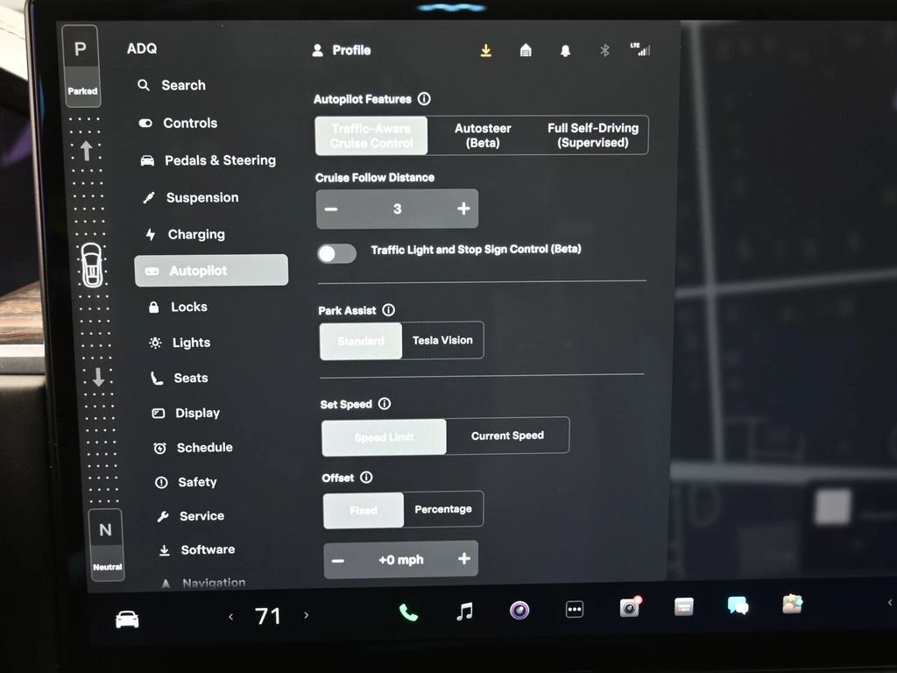Image resolution: width=897 pixels, height=673 pixels.
Task: Choose Percentage offset option
Action: (x=442, y=509)
